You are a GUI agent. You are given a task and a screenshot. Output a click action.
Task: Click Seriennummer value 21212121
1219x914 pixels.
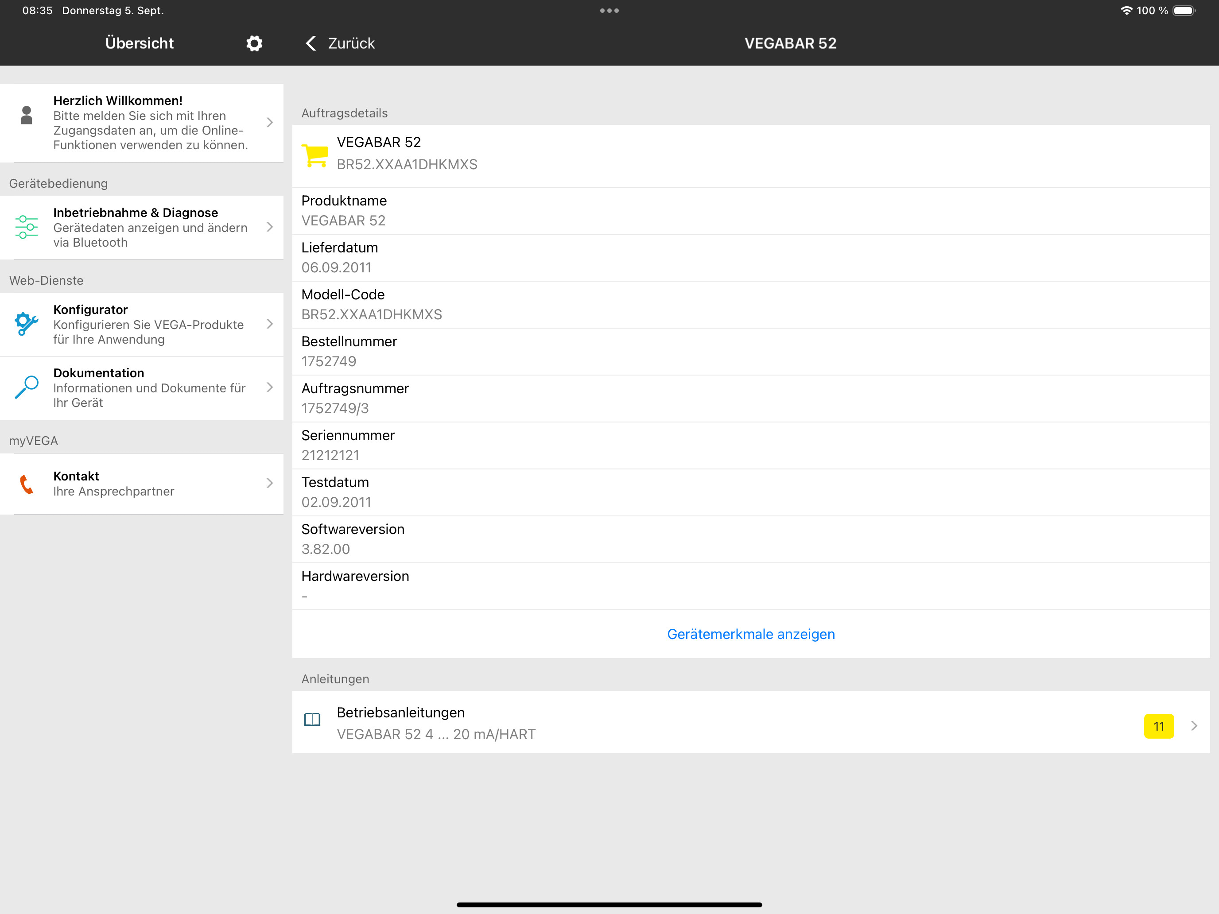pos(330,455)
